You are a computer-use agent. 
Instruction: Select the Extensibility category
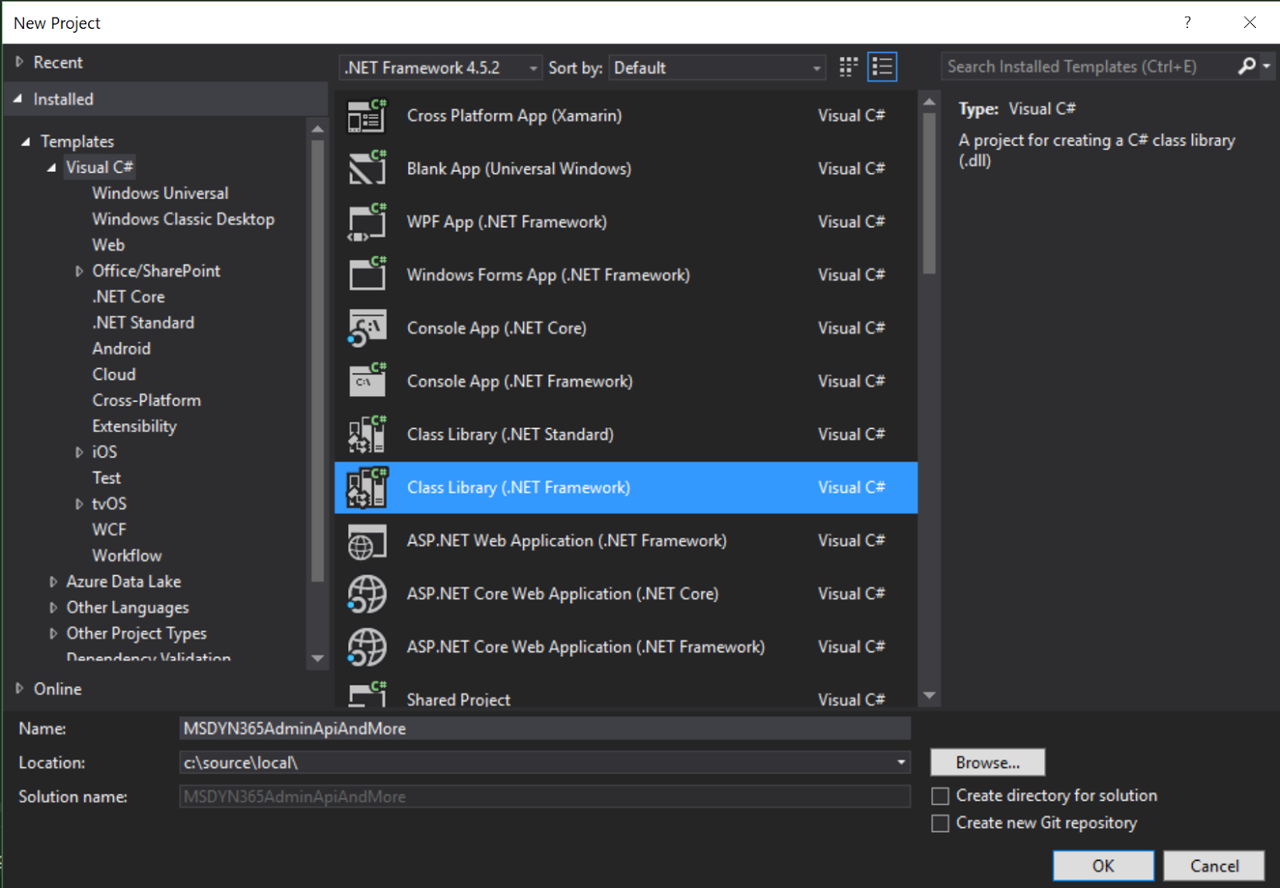click(134, 426)
